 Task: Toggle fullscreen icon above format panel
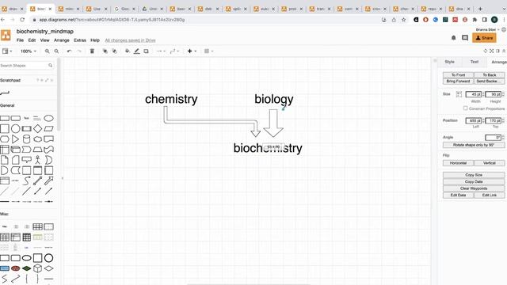tap(491, 51)
